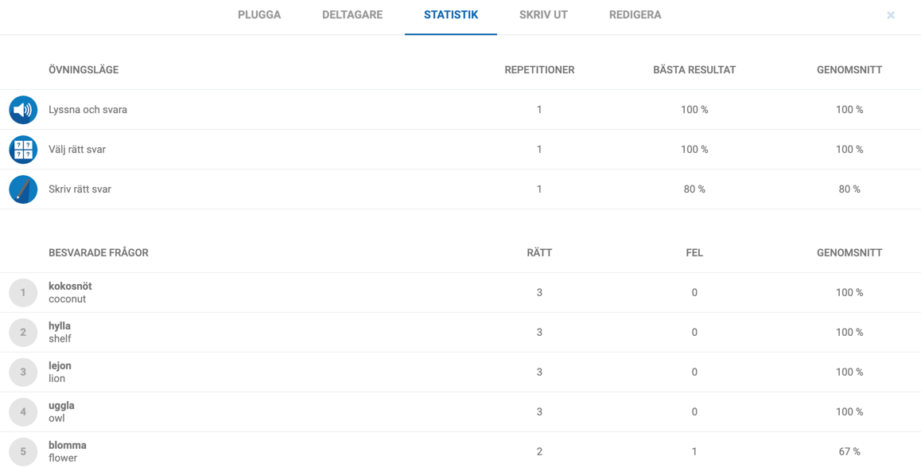Select the STATISTIK tab
Viewport: 921px width, 468px height.
450,15
